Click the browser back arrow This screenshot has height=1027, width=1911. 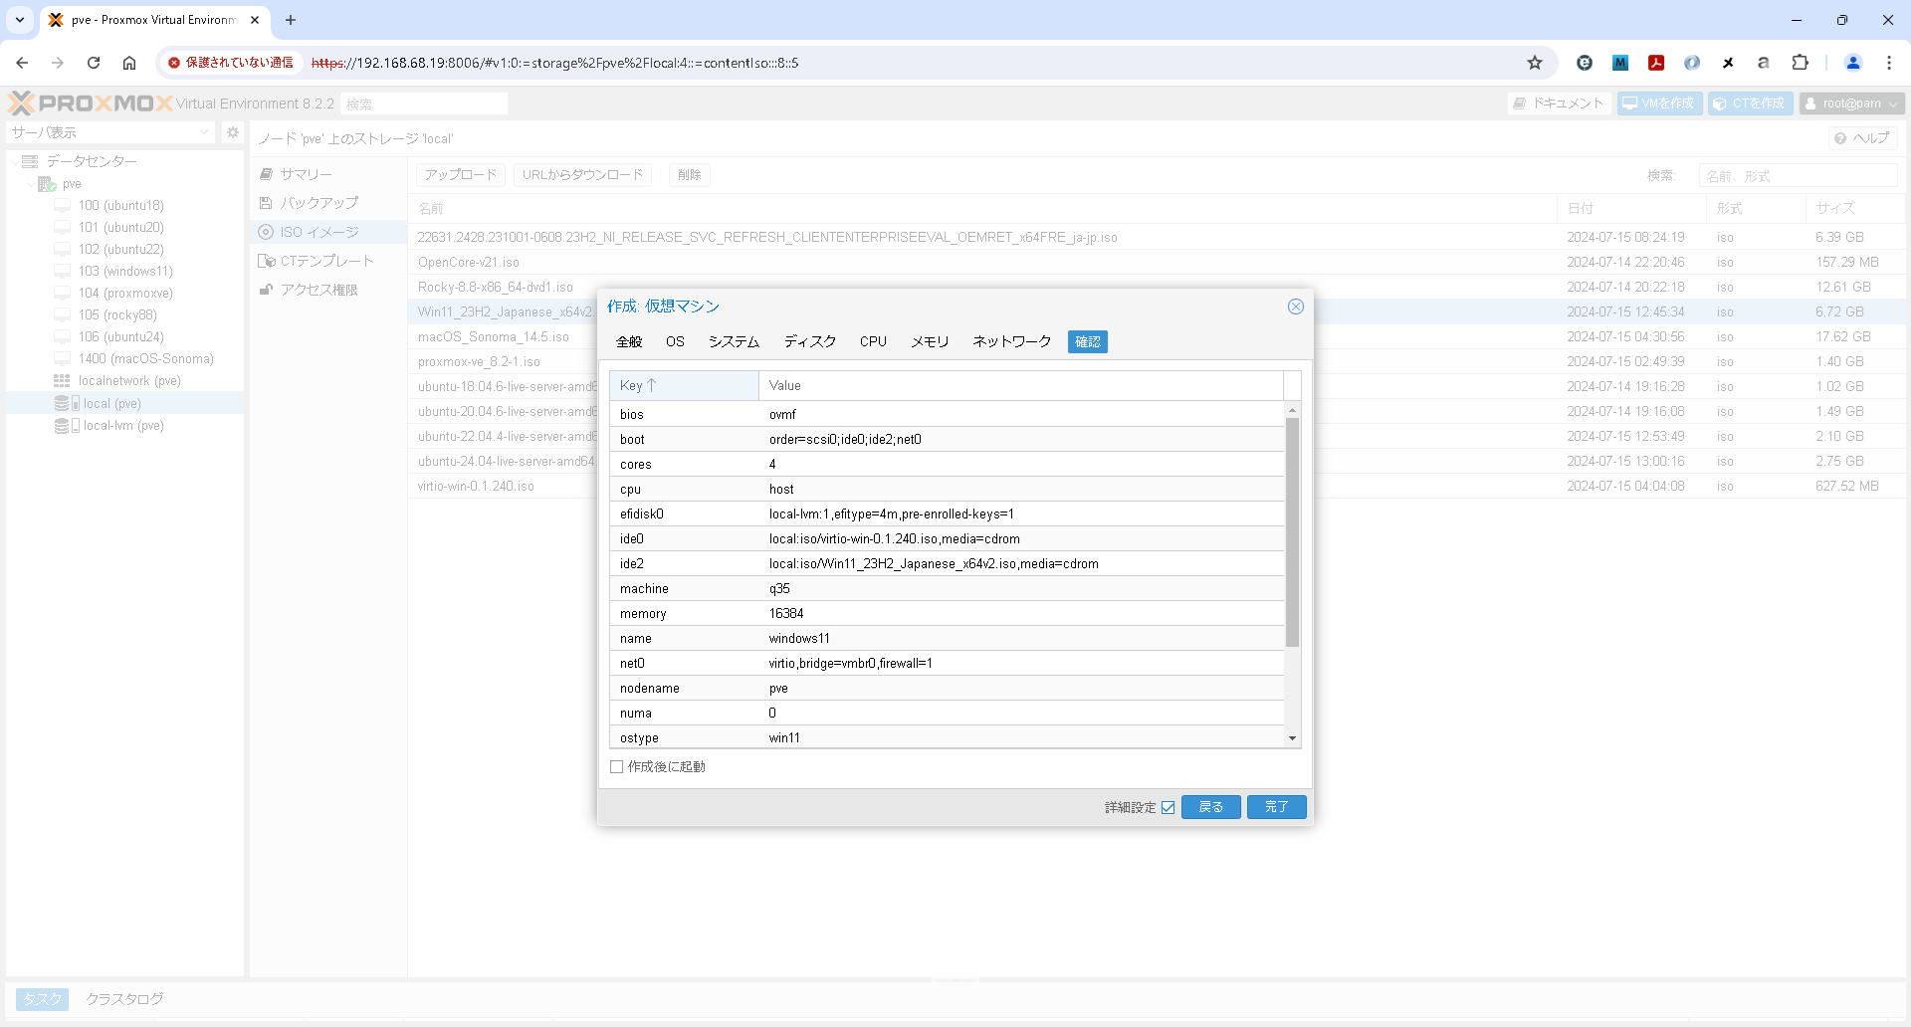click(x=22, y=63)
